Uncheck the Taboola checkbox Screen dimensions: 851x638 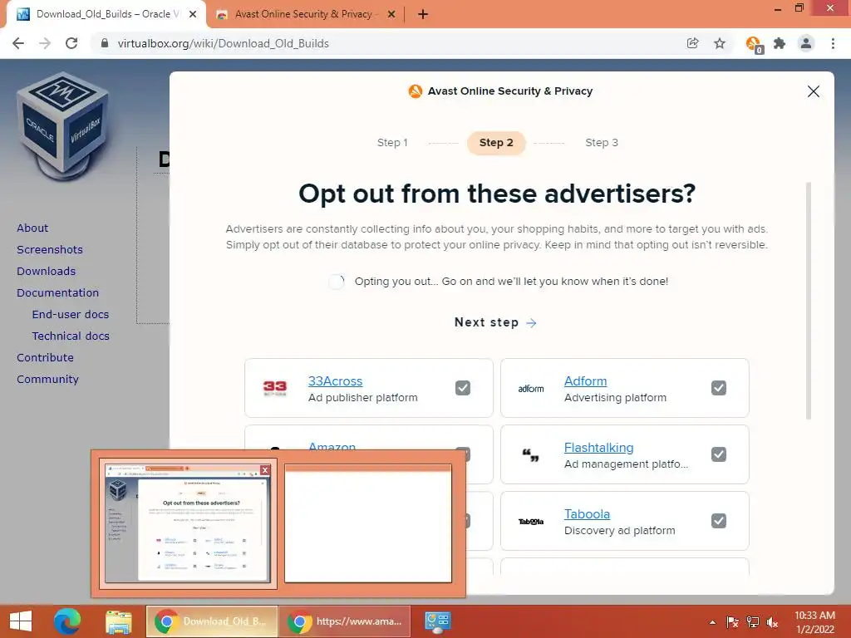pos(719,521)
